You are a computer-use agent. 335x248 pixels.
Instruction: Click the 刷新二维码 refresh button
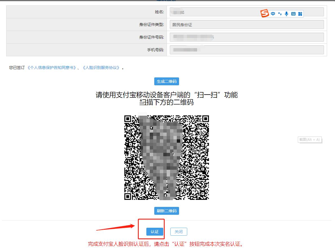167,211
